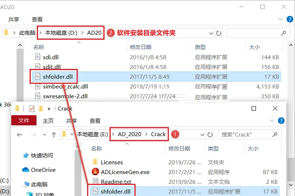Click 此电脑 in AD20 address bar

pos(27,33)
